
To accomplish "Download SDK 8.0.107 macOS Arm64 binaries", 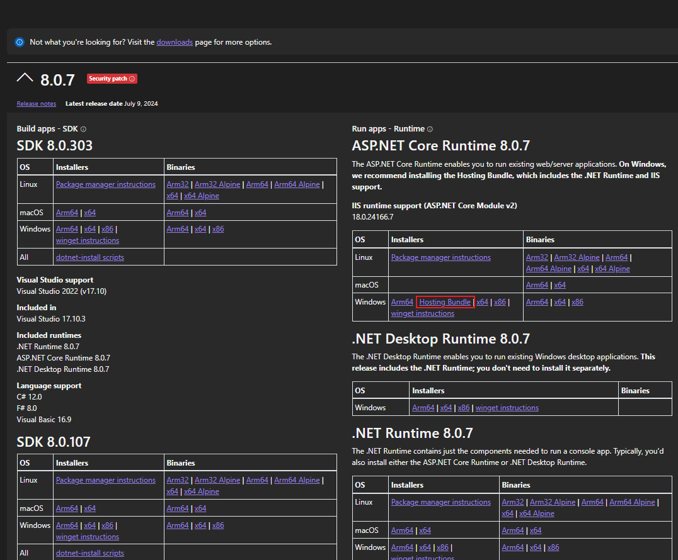I will [178, 508].
